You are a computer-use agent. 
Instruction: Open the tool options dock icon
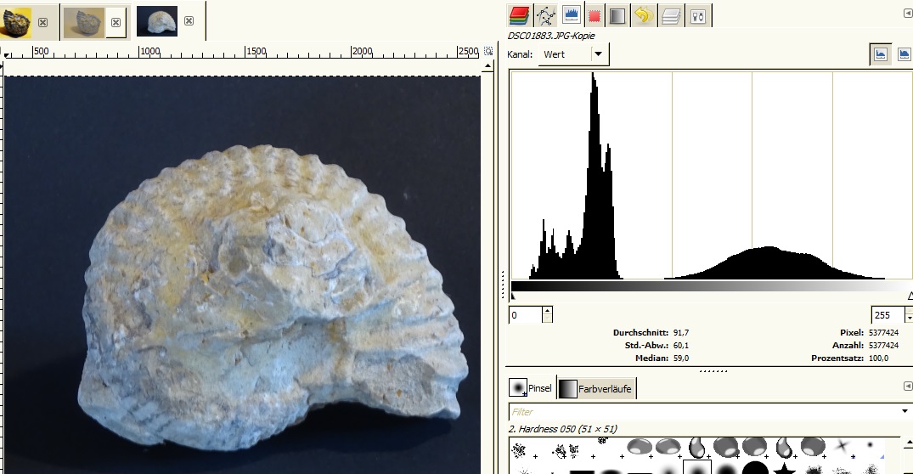click(698, 15)
